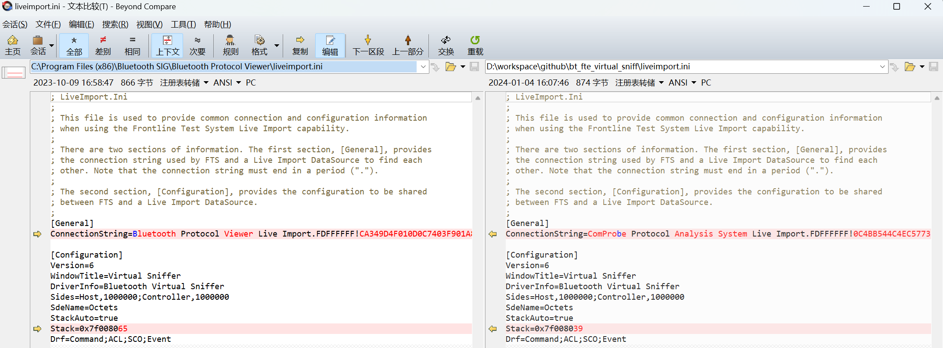Toggle the 全部 (Show All) filter
The image size is (943, 348).
74,46
